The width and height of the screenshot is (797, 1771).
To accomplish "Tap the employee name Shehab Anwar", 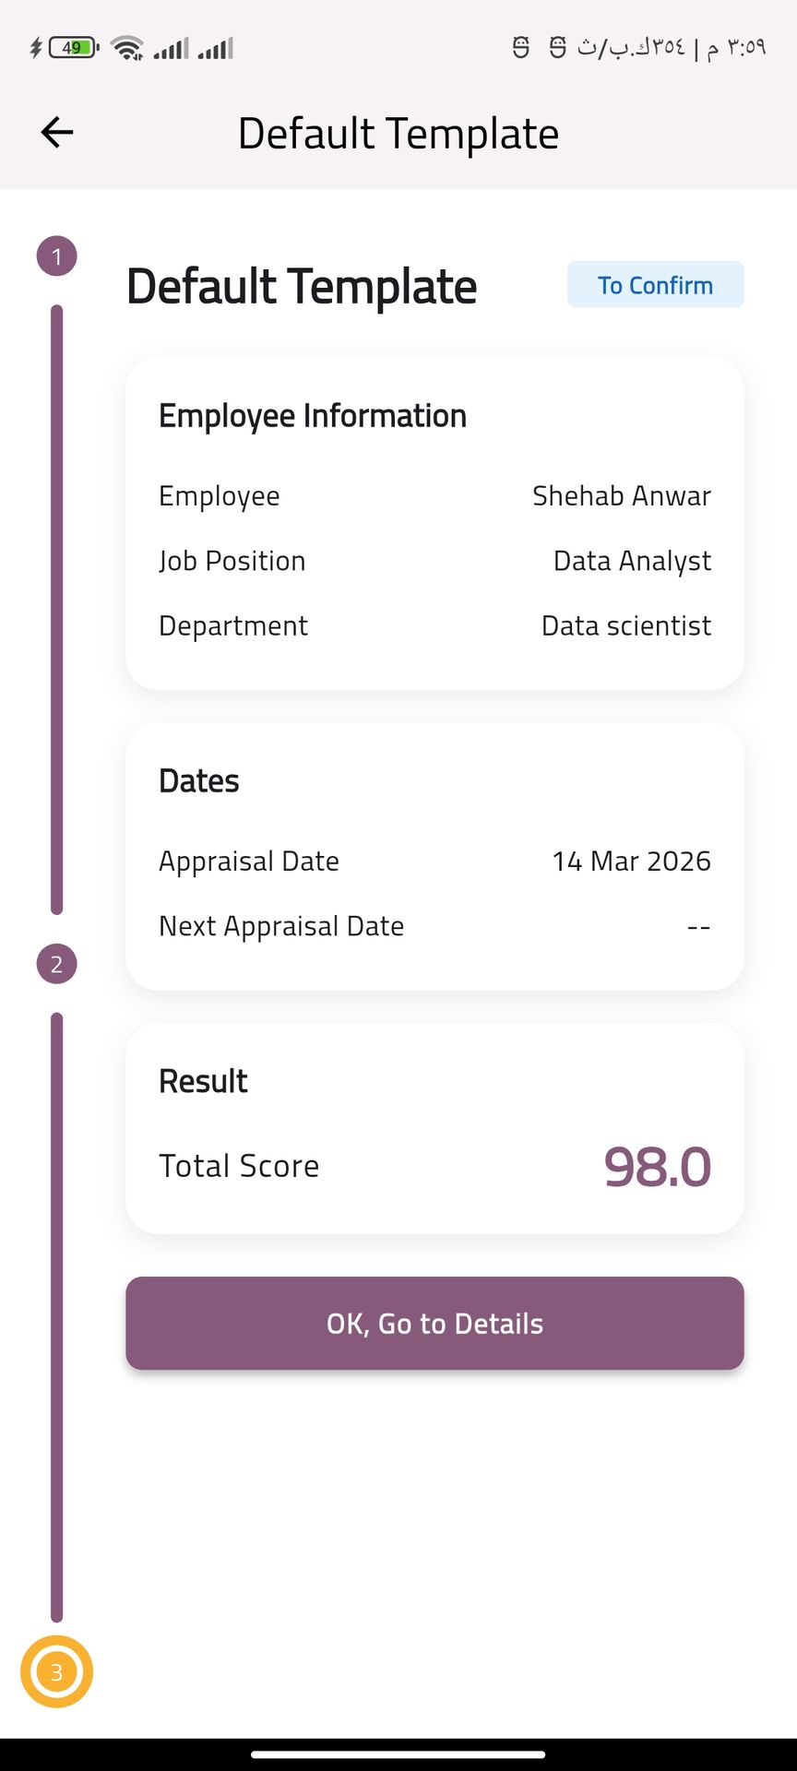I will click(x=622, y=496).
